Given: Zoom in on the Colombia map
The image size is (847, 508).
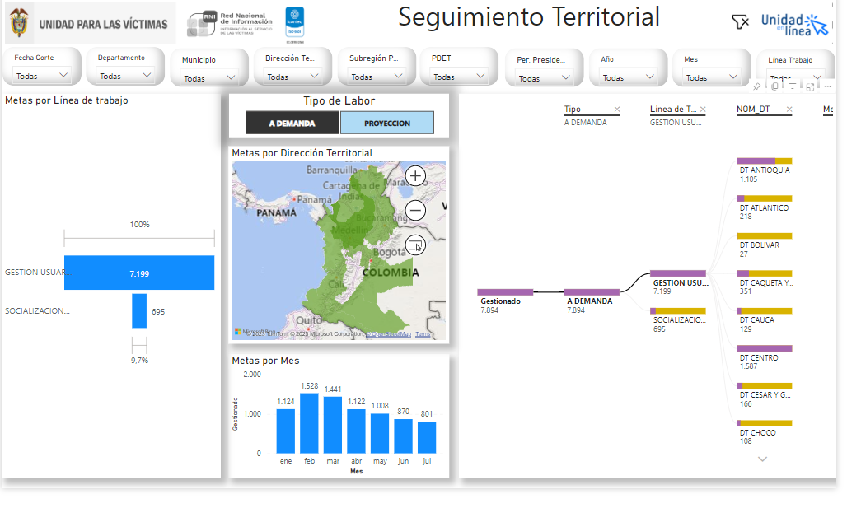Looking at the screenshot, I should pyautogui.click(x=415, y=175).
